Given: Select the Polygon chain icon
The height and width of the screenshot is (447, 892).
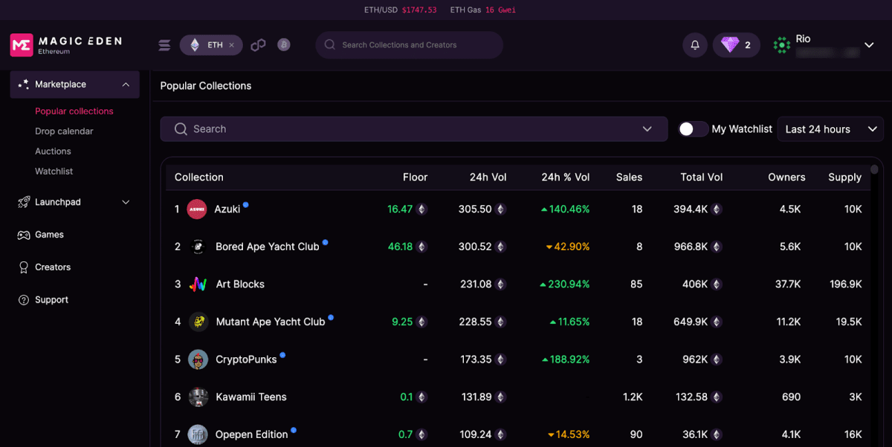Looking at the screenshot, I should click(x=258, y=45).
